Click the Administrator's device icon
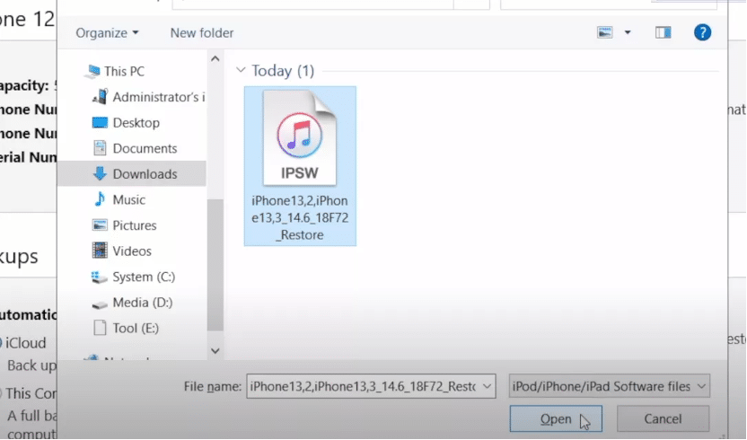The width and height of the screenshot is (747, 440). point(100,97)
